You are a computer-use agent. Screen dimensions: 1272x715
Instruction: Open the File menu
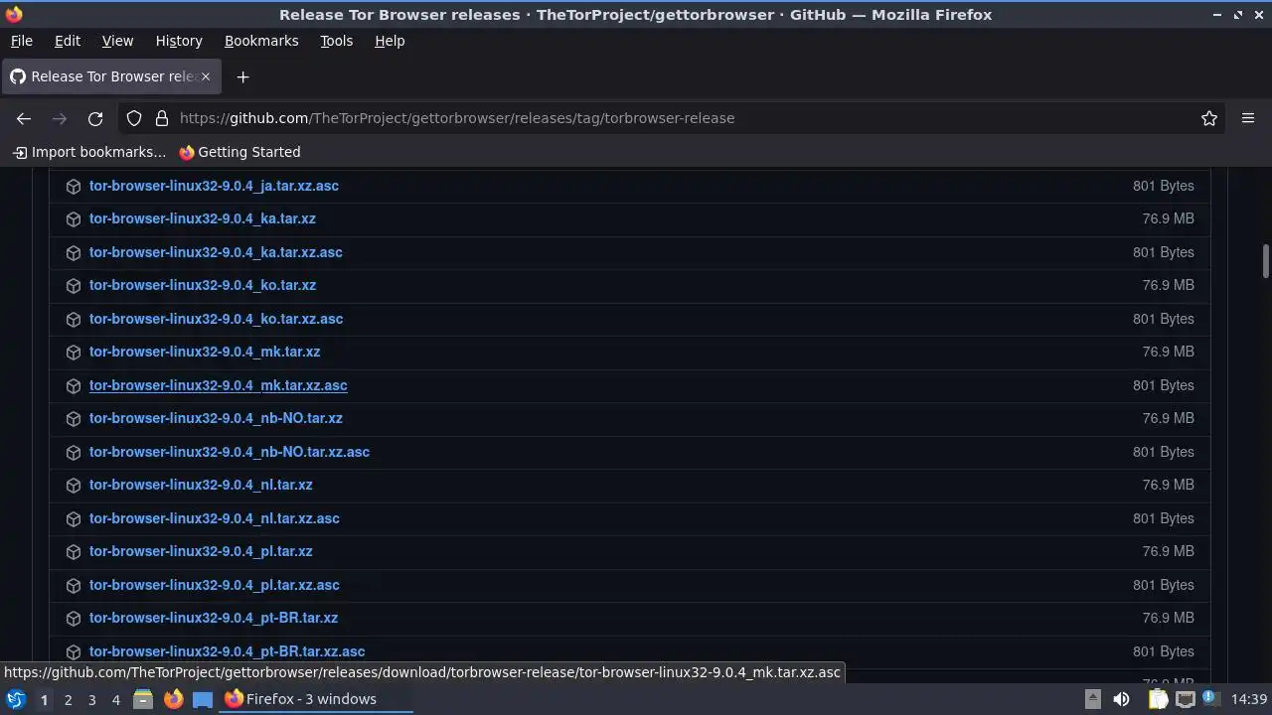pyautogui.click(x=21, y=41)
